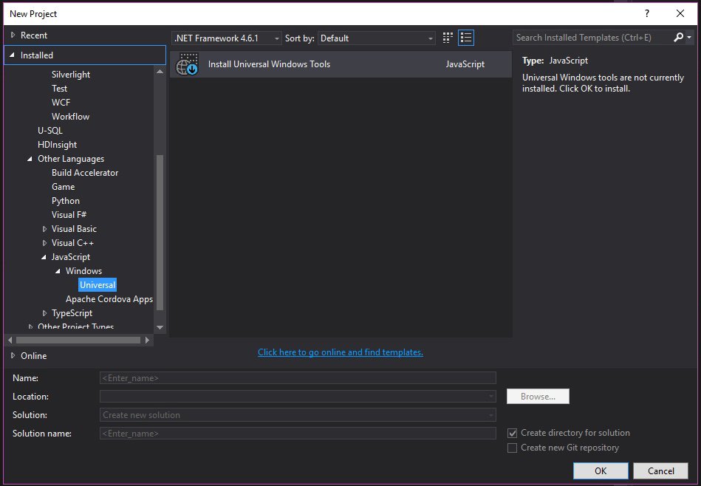Switch templates to small icons view
This screenshot has width=701, height=486.
tap(448, 38)
